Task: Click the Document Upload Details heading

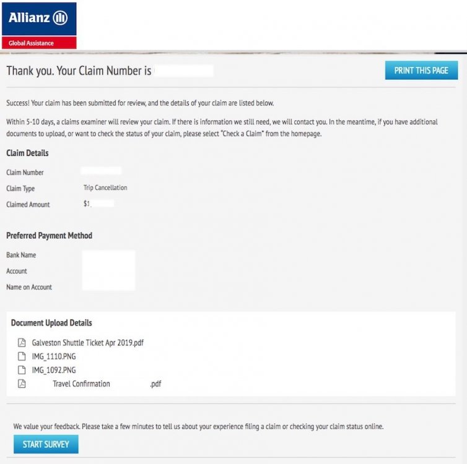Action: point(51,323)
